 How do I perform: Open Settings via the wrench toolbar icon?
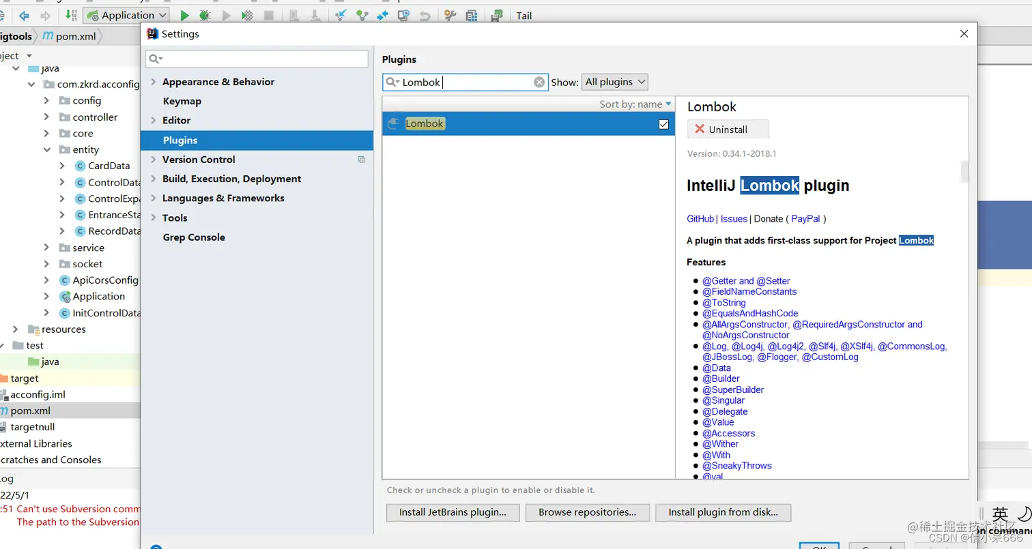coord(450,15)
